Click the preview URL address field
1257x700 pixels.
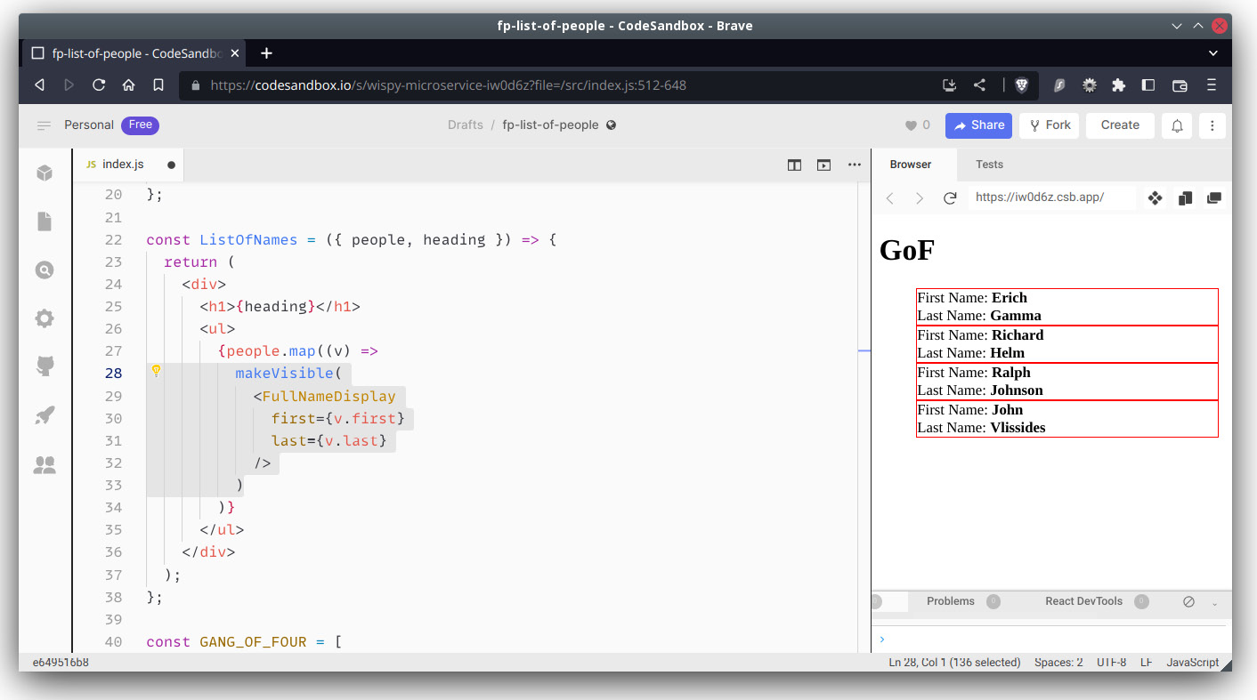1050,197
